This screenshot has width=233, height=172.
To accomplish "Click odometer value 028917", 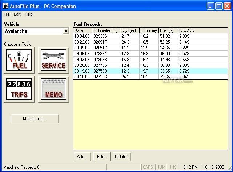I will [100, 42].
